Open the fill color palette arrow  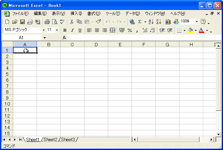(x=196, y=30)
